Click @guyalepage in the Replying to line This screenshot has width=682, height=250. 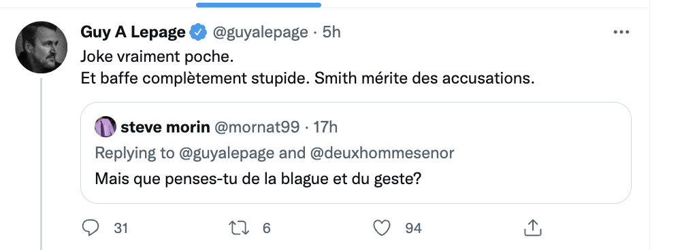point(226,153)
